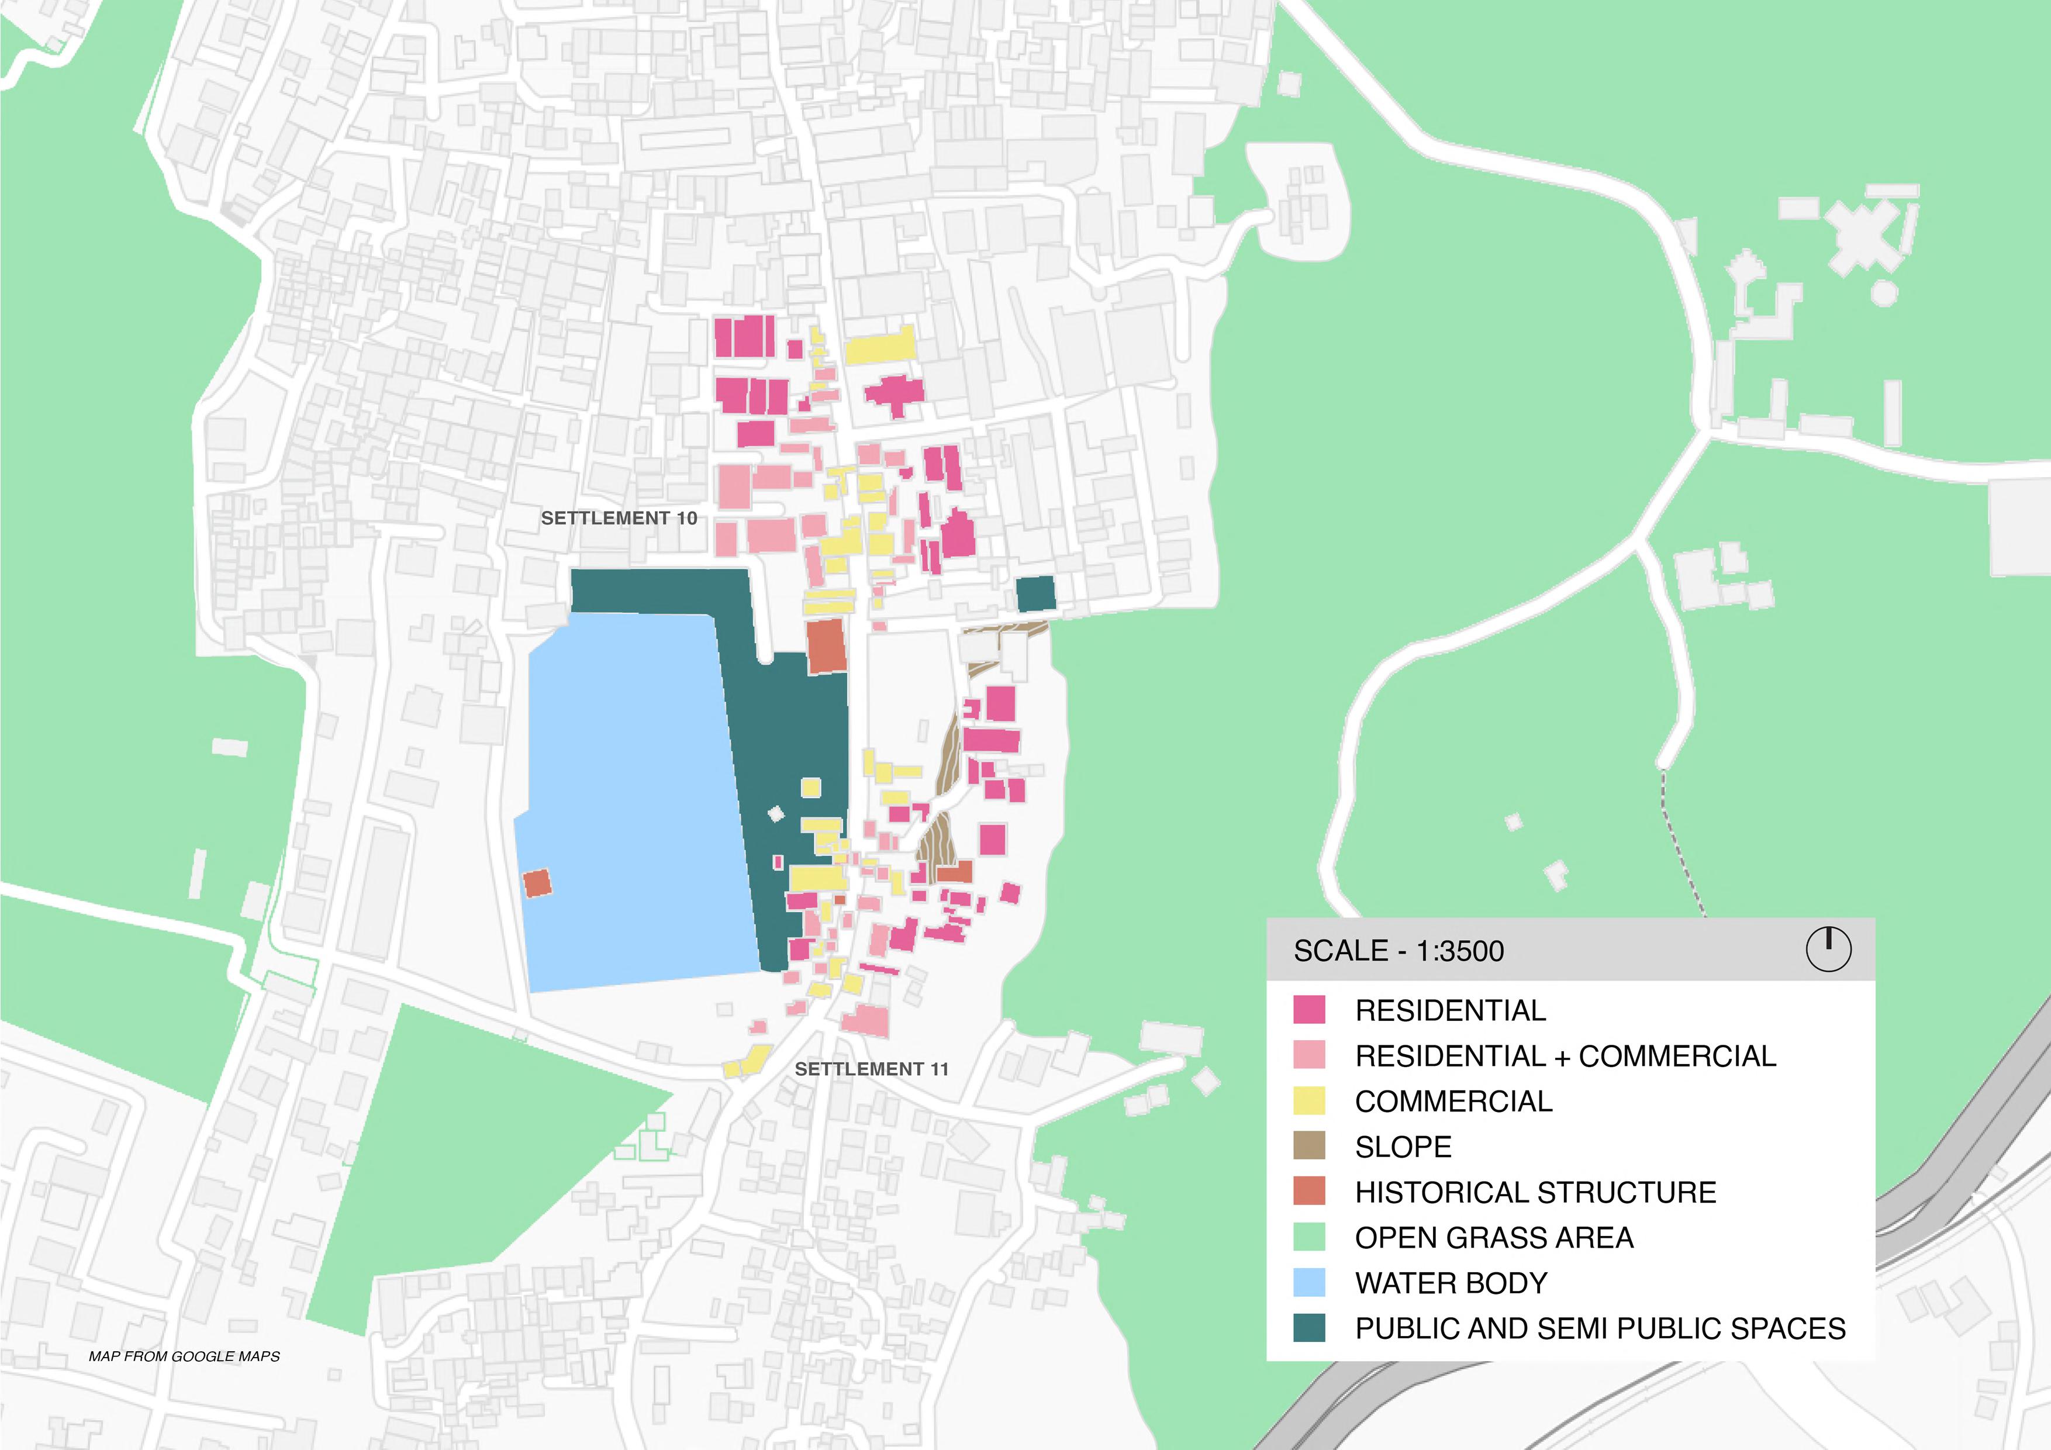Click the Residential pink color swatch
The width and height of the screenshot is (2051, 1450).
1308,1010
